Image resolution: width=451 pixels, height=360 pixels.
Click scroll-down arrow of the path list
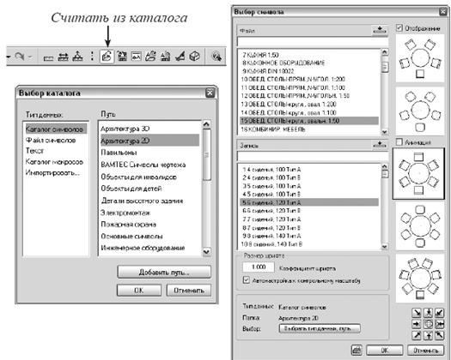coord(206,251)
